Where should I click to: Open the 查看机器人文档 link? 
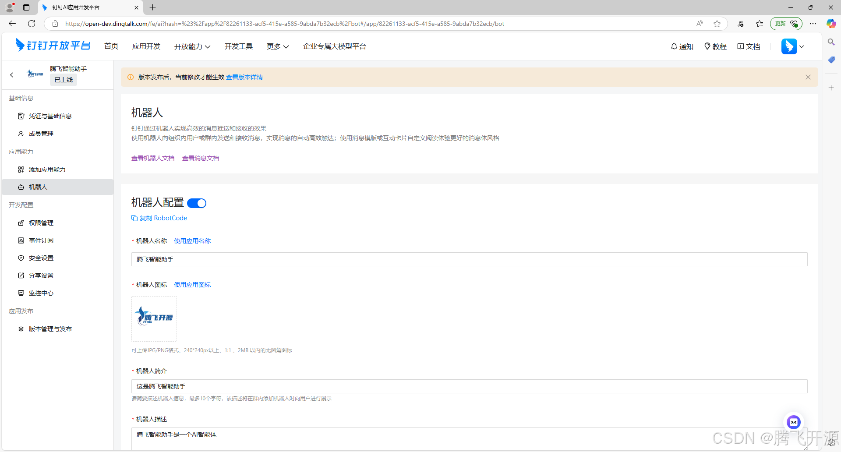tap(153, 158)
